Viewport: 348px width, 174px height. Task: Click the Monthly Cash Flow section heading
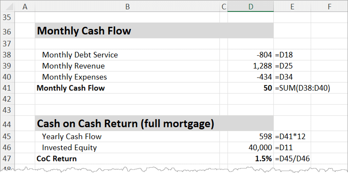coord(84,31)
